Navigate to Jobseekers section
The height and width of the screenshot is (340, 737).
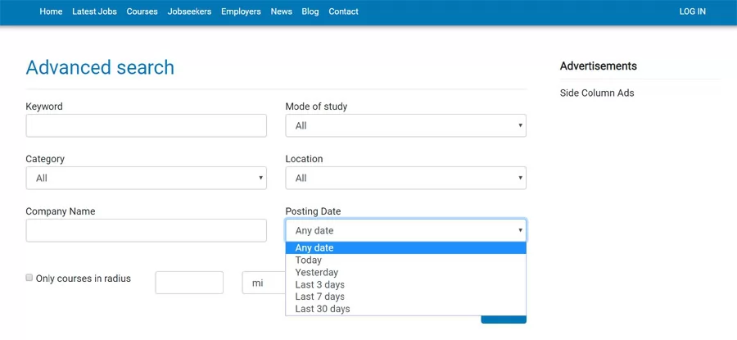tap(189, 11)
